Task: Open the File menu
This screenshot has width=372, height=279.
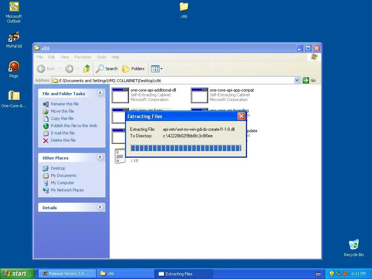Action: pyautogui.click(x=40, y=57)
